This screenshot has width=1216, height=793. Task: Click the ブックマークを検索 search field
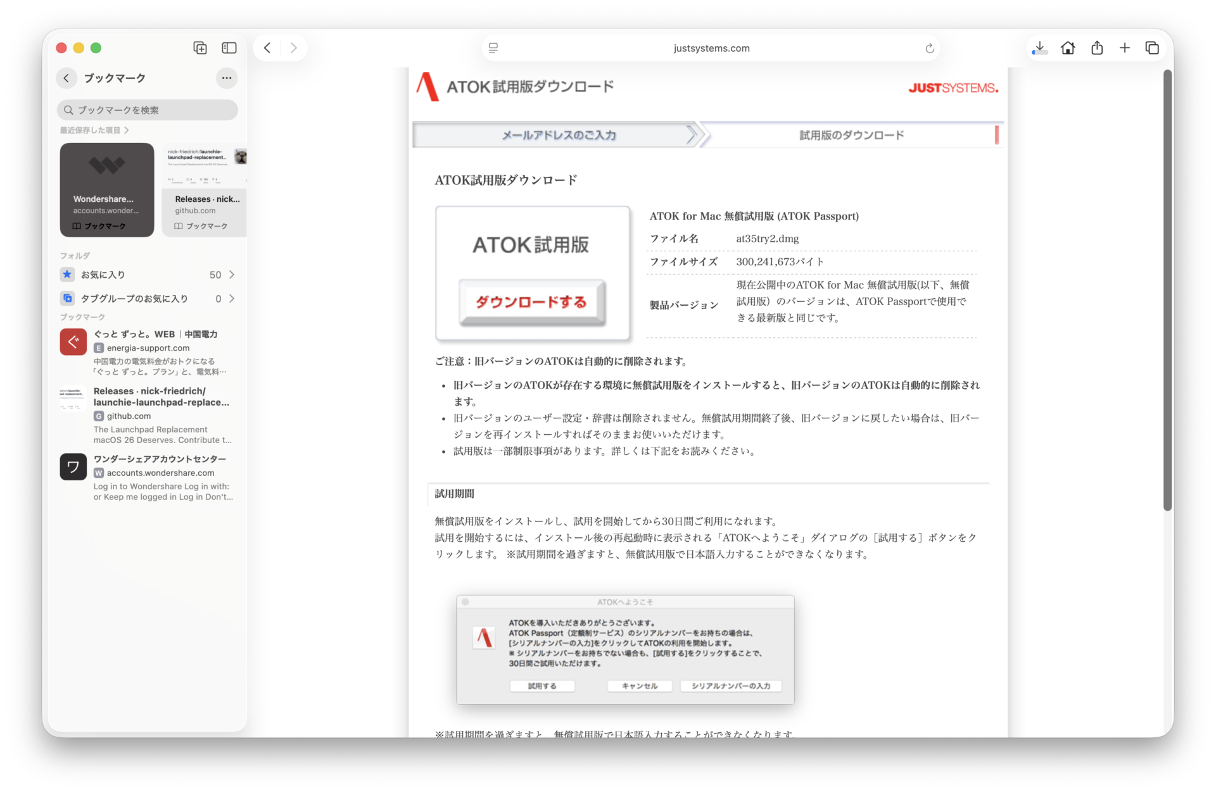(x=147, y=110)
